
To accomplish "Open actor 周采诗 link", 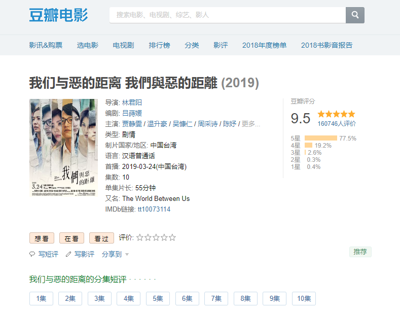I will pyautogui.click(x=208, y=124).
